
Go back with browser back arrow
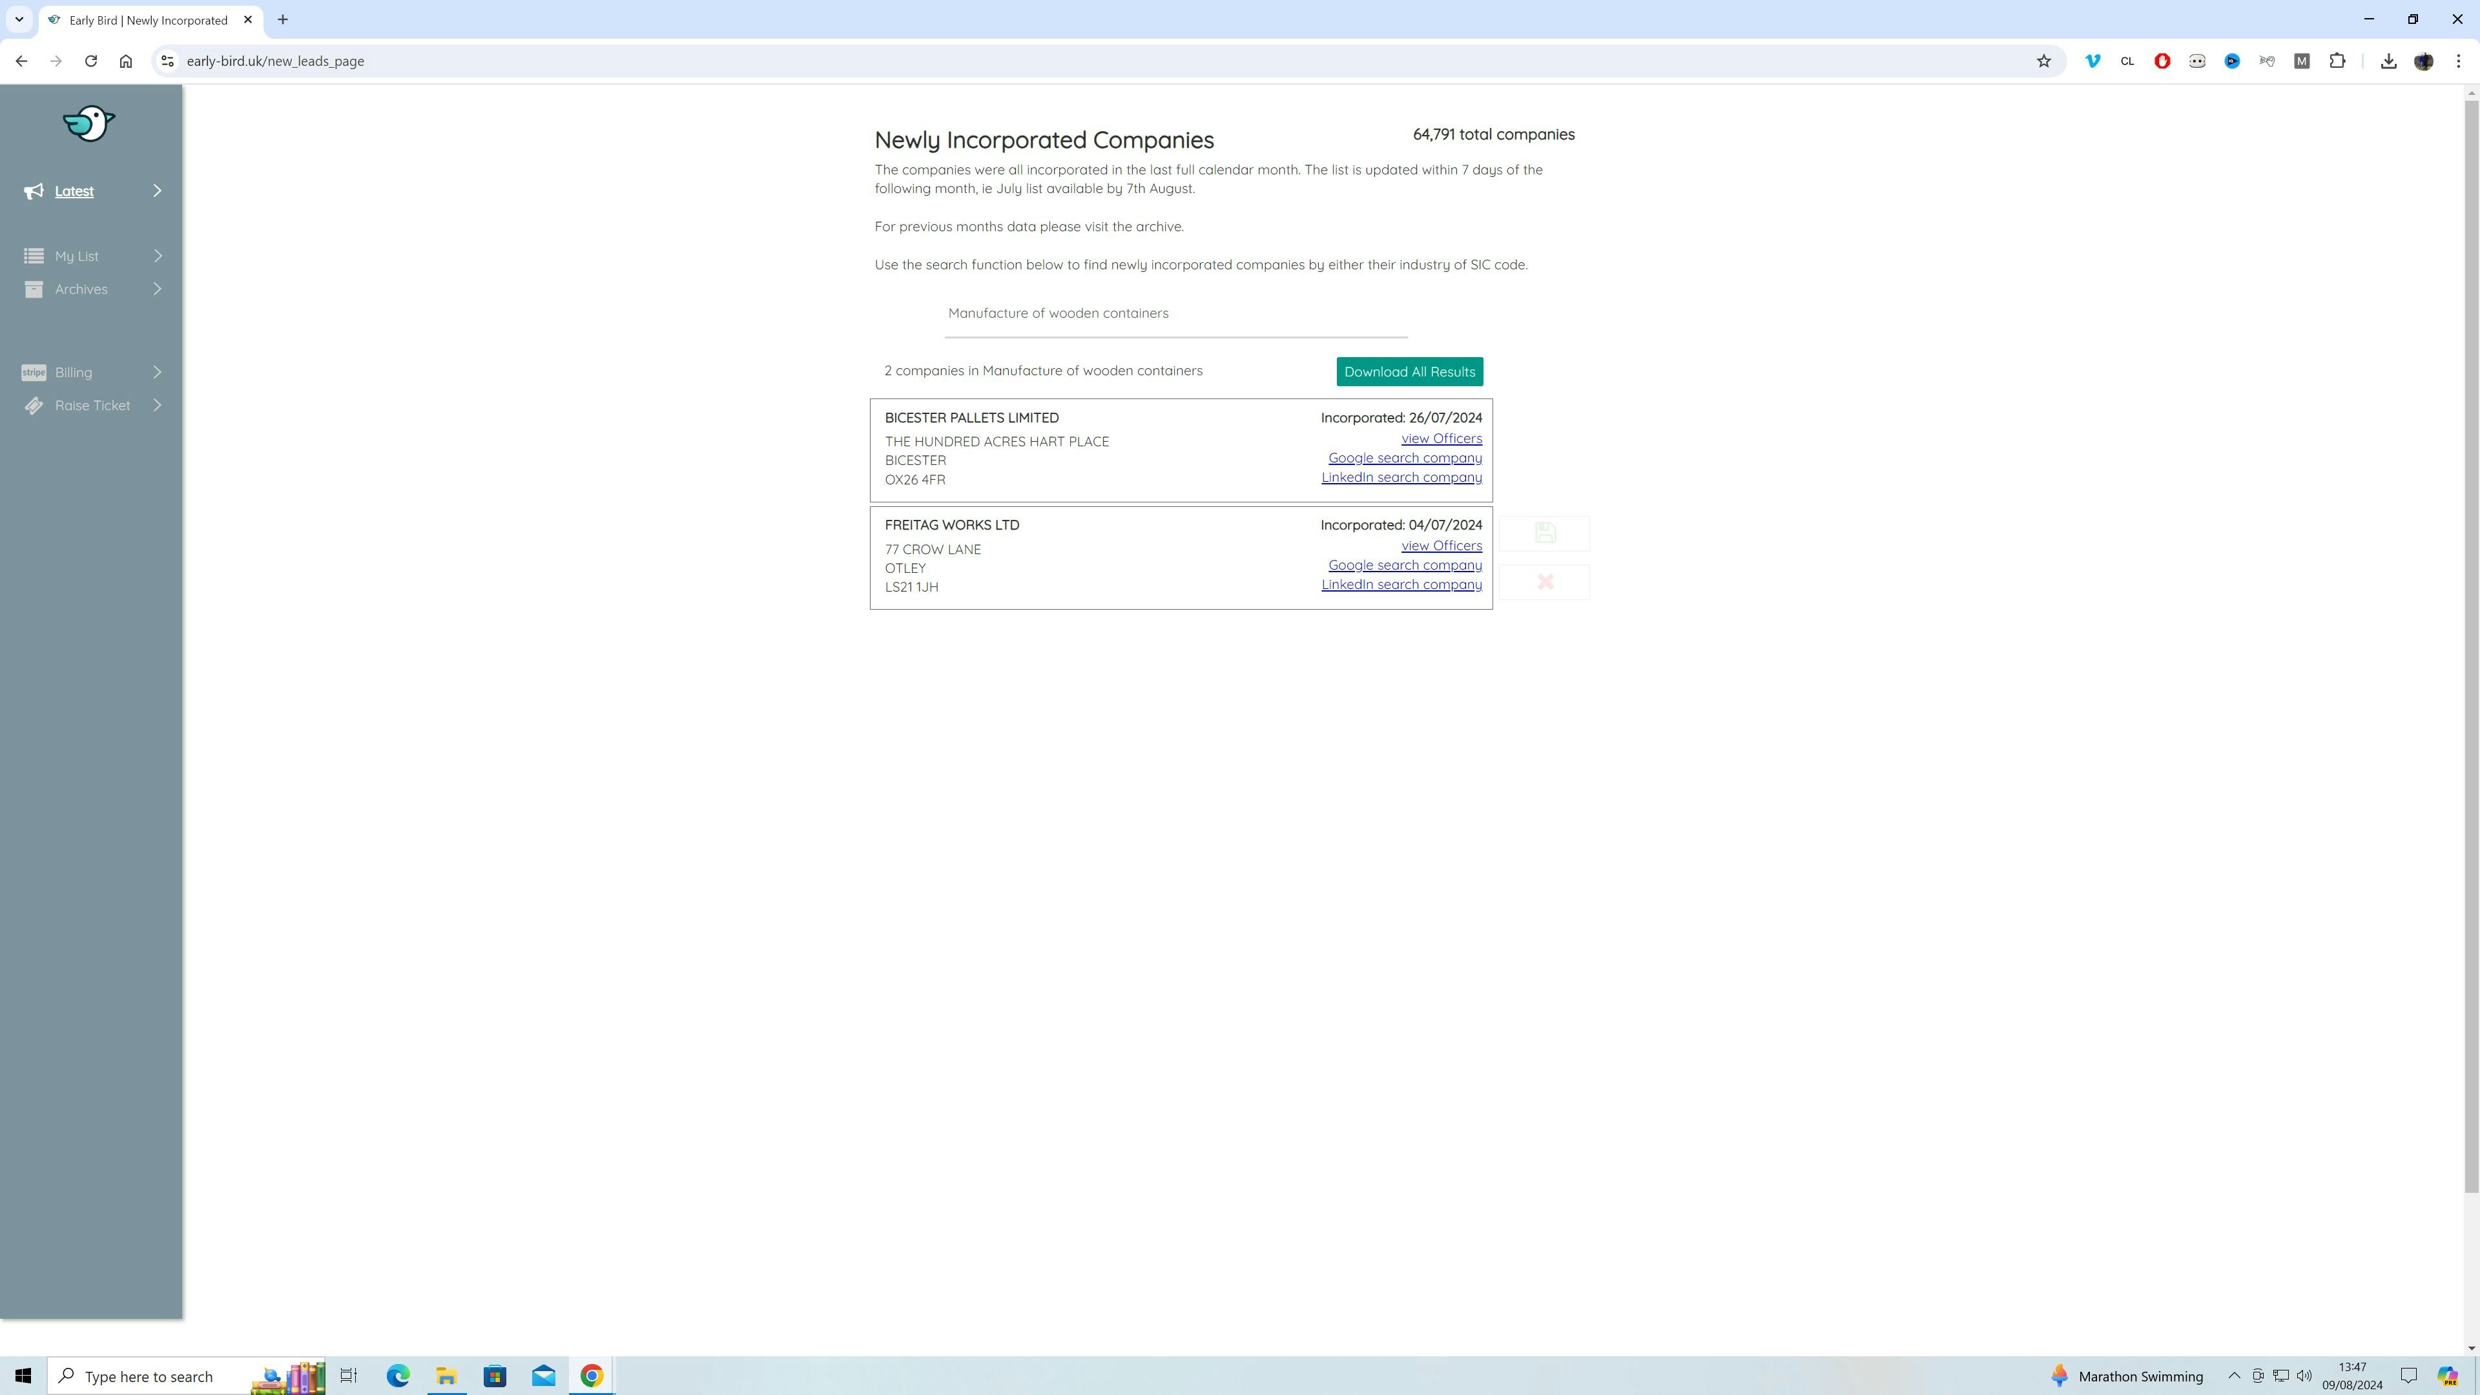click(21, 61)
